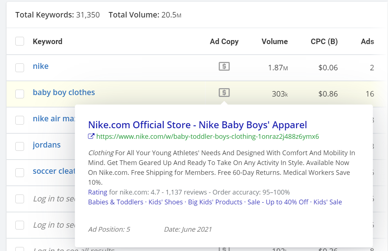388x251 pixels.
Task: Click the Sale - Up to 40% Off sitelink
Action: click(x=278, y=202)
